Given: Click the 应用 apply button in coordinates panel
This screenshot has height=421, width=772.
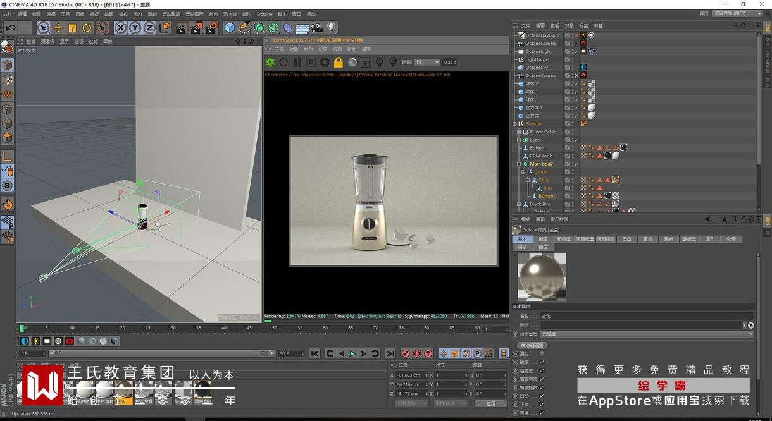Looking at the screenshot, I should pyautogui.click(x=490, y=403).
